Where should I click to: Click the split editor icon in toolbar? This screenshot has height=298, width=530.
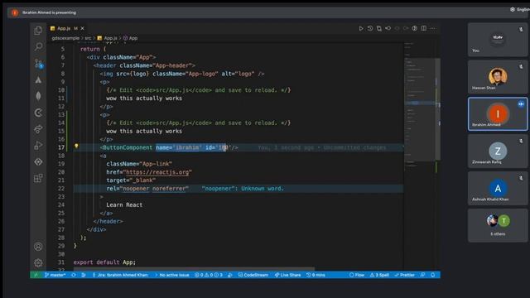(x=423, y=28)
